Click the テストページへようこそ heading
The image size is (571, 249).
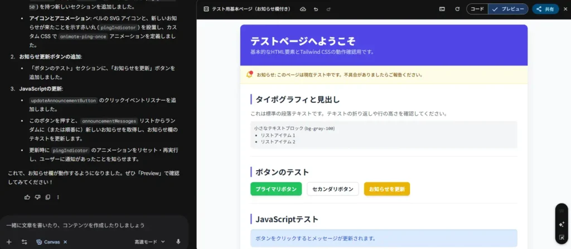pyautogui.click(x=303, y=41)
